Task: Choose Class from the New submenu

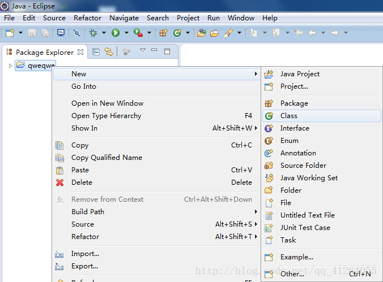Action: [322, 116]
